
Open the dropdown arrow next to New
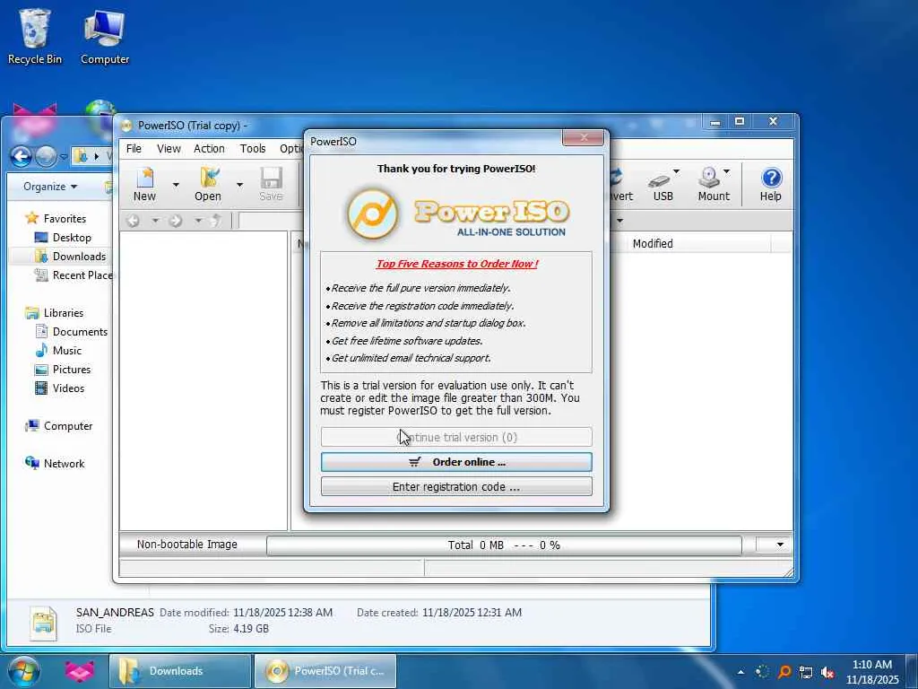176,185
